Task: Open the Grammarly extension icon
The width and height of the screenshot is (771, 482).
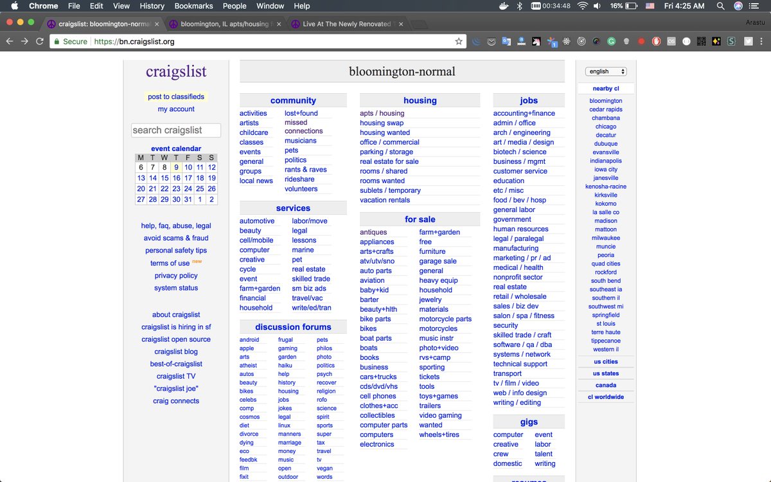Action: point(612,41)
